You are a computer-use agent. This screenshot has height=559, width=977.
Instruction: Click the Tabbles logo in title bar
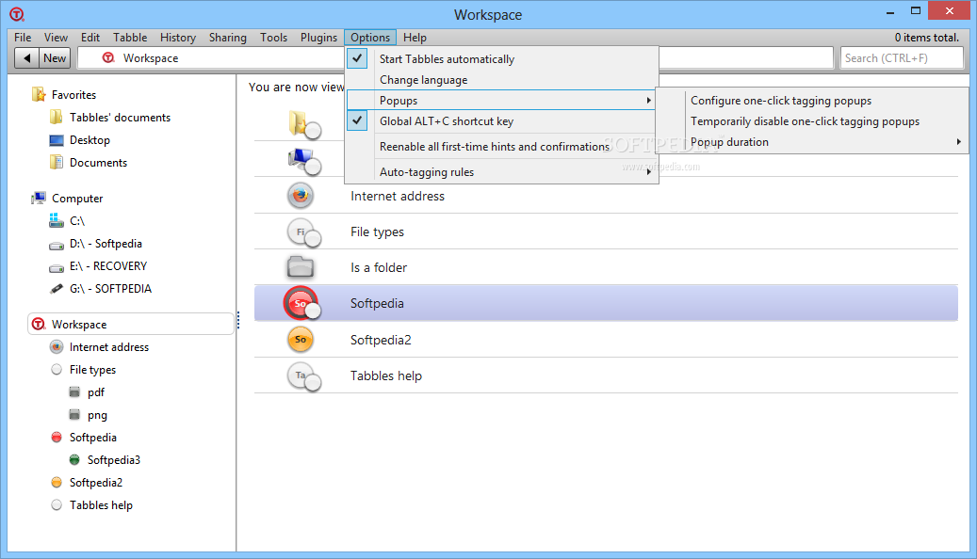[x=17, y=14]
